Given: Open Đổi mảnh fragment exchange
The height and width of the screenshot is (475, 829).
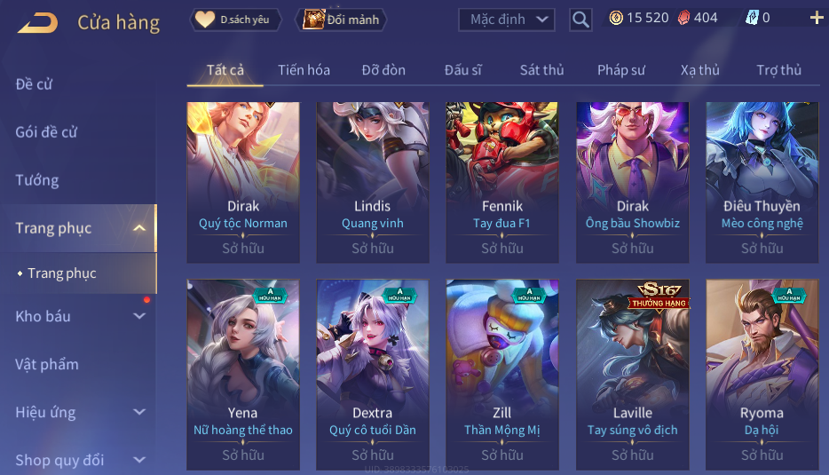Looking at the screenshot, I should pos(342,20).
